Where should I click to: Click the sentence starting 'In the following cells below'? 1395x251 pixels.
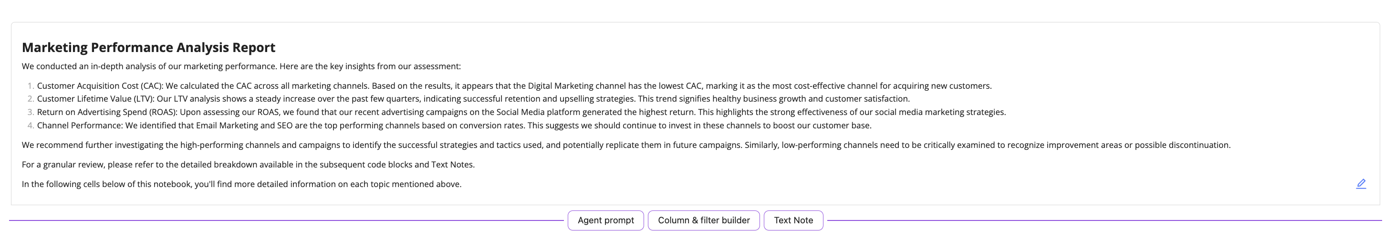pyautogui.click(x=241, y=184)
